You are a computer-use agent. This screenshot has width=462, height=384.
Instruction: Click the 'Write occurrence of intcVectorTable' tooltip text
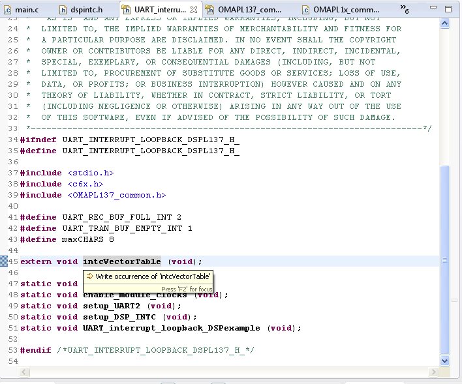(x=153, y=276)
